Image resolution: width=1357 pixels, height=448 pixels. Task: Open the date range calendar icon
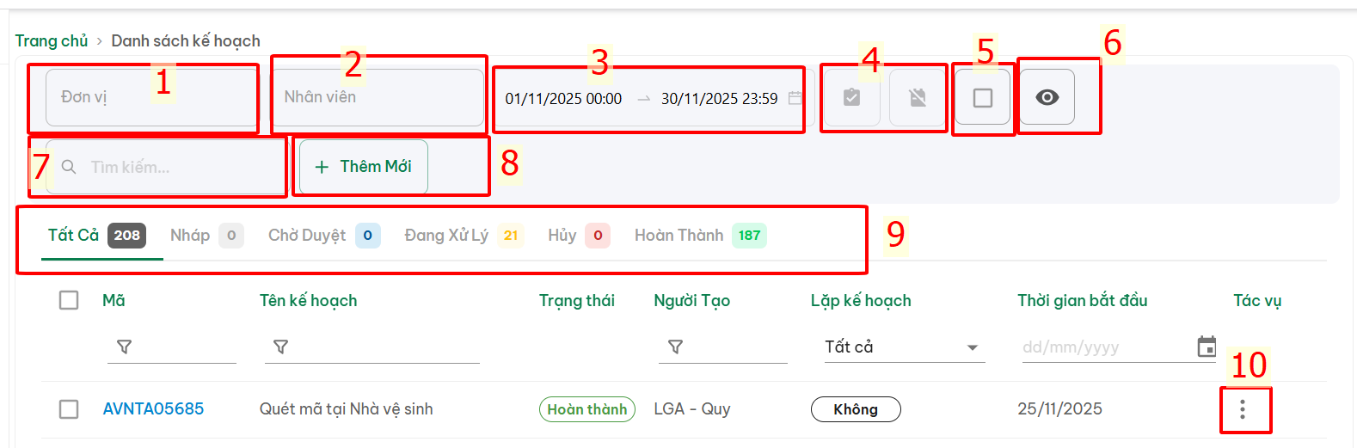[x=795, y=98]
